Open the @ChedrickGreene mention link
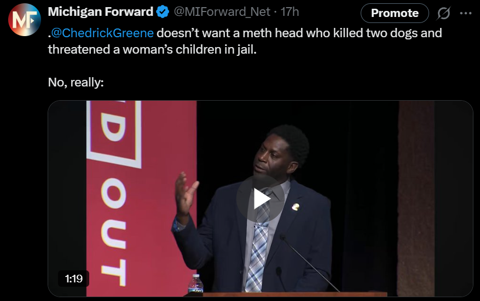 click(102, 33)
